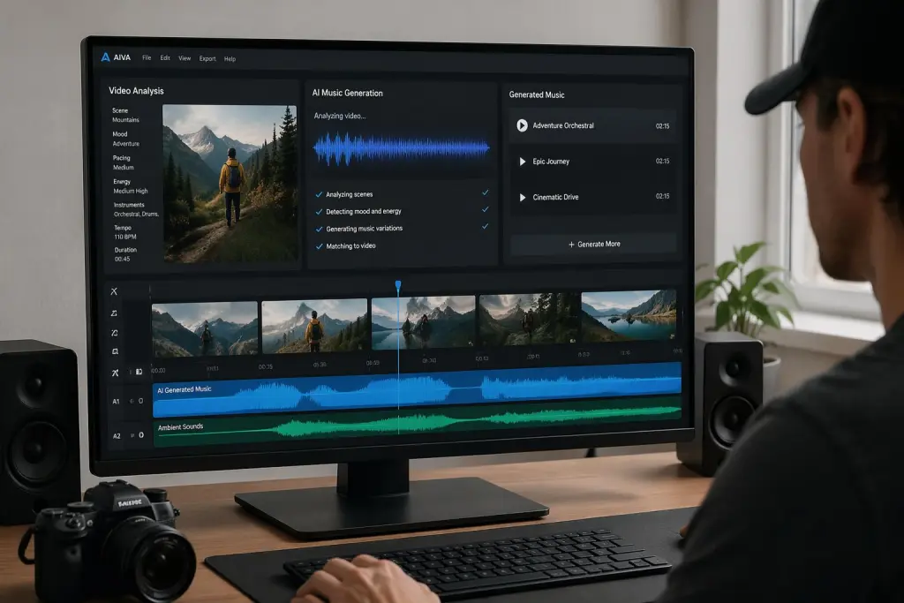Select the crossed-tools icon beside the timeline ruler

(x=116, y=373)
